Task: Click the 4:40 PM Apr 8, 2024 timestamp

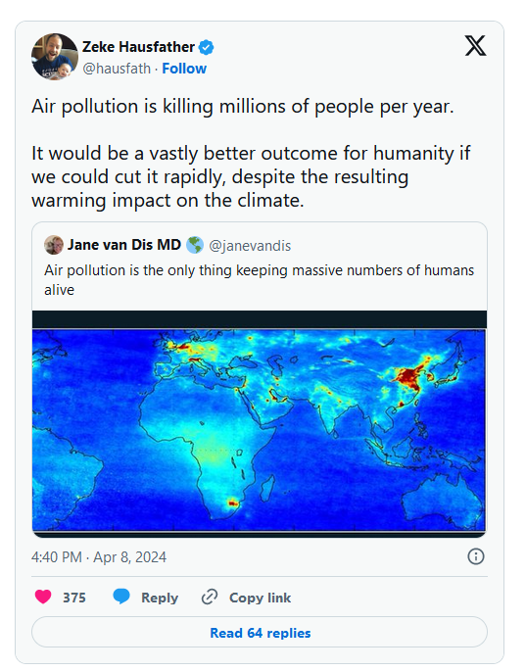Action: tap(99, 557)
